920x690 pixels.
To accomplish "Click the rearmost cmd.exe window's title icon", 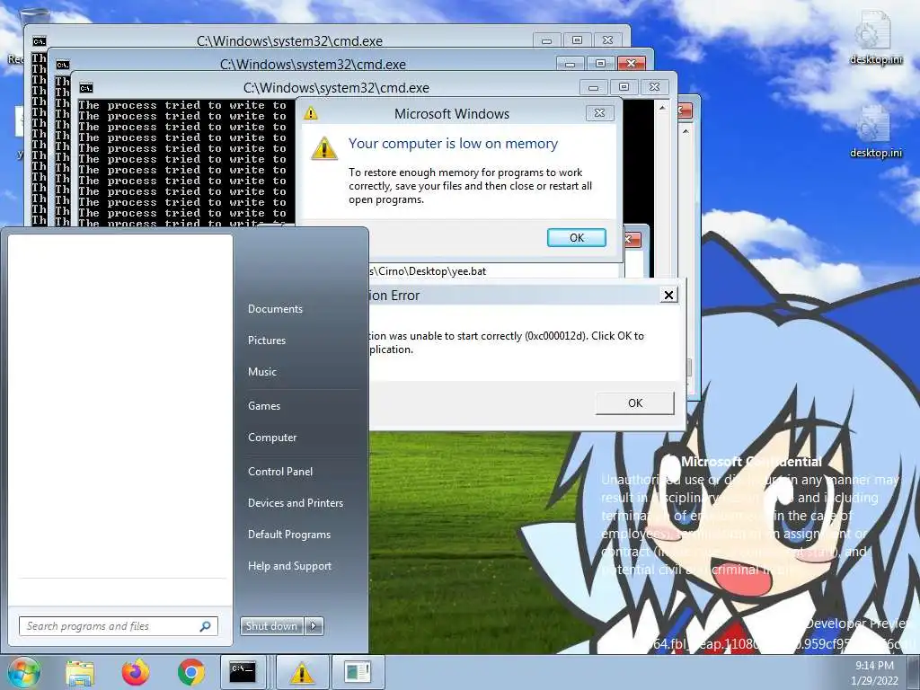I will [40, 41].
